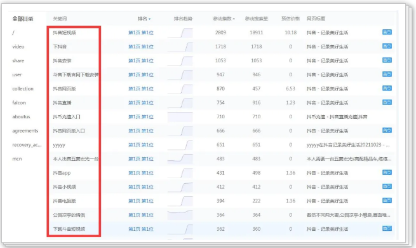Click the estimated price 6.53
Viewport: 416px width, 248px height.
[x=290, y=88]
